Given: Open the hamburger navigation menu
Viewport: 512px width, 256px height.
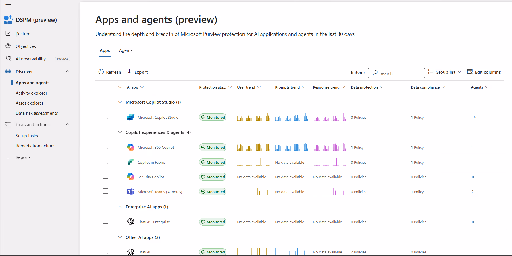Looking at the screenshot, I should coord(8,3).
